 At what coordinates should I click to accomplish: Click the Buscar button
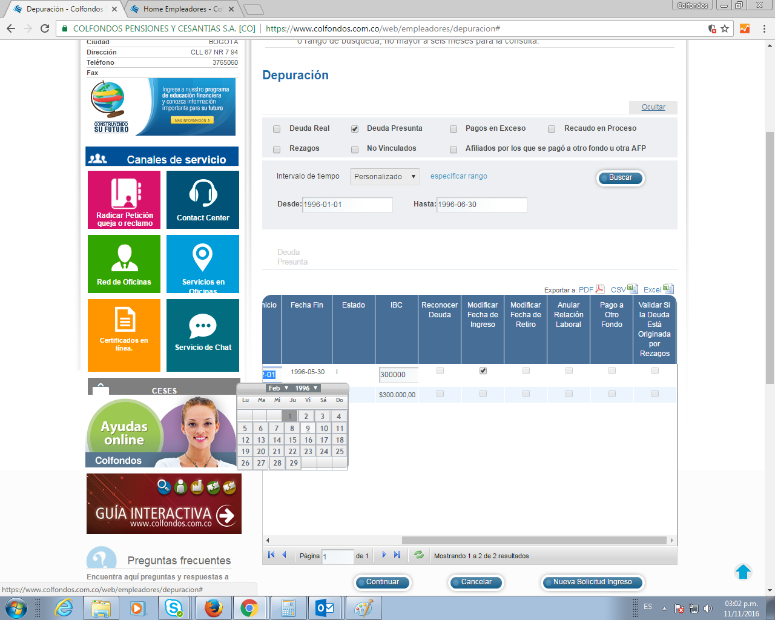[620, 178]
